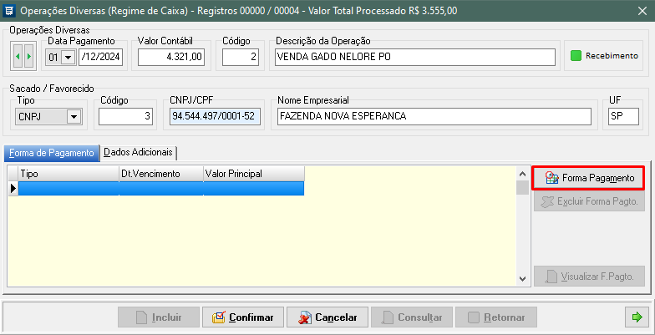
Task: Click the Valor Contábil input field
Action: coord(170,58)
